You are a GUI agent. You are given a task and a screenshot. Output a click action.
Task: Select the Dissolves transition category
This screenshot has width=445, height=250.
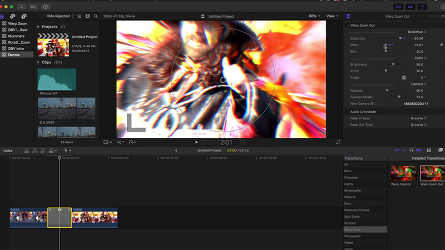point(352,177)
